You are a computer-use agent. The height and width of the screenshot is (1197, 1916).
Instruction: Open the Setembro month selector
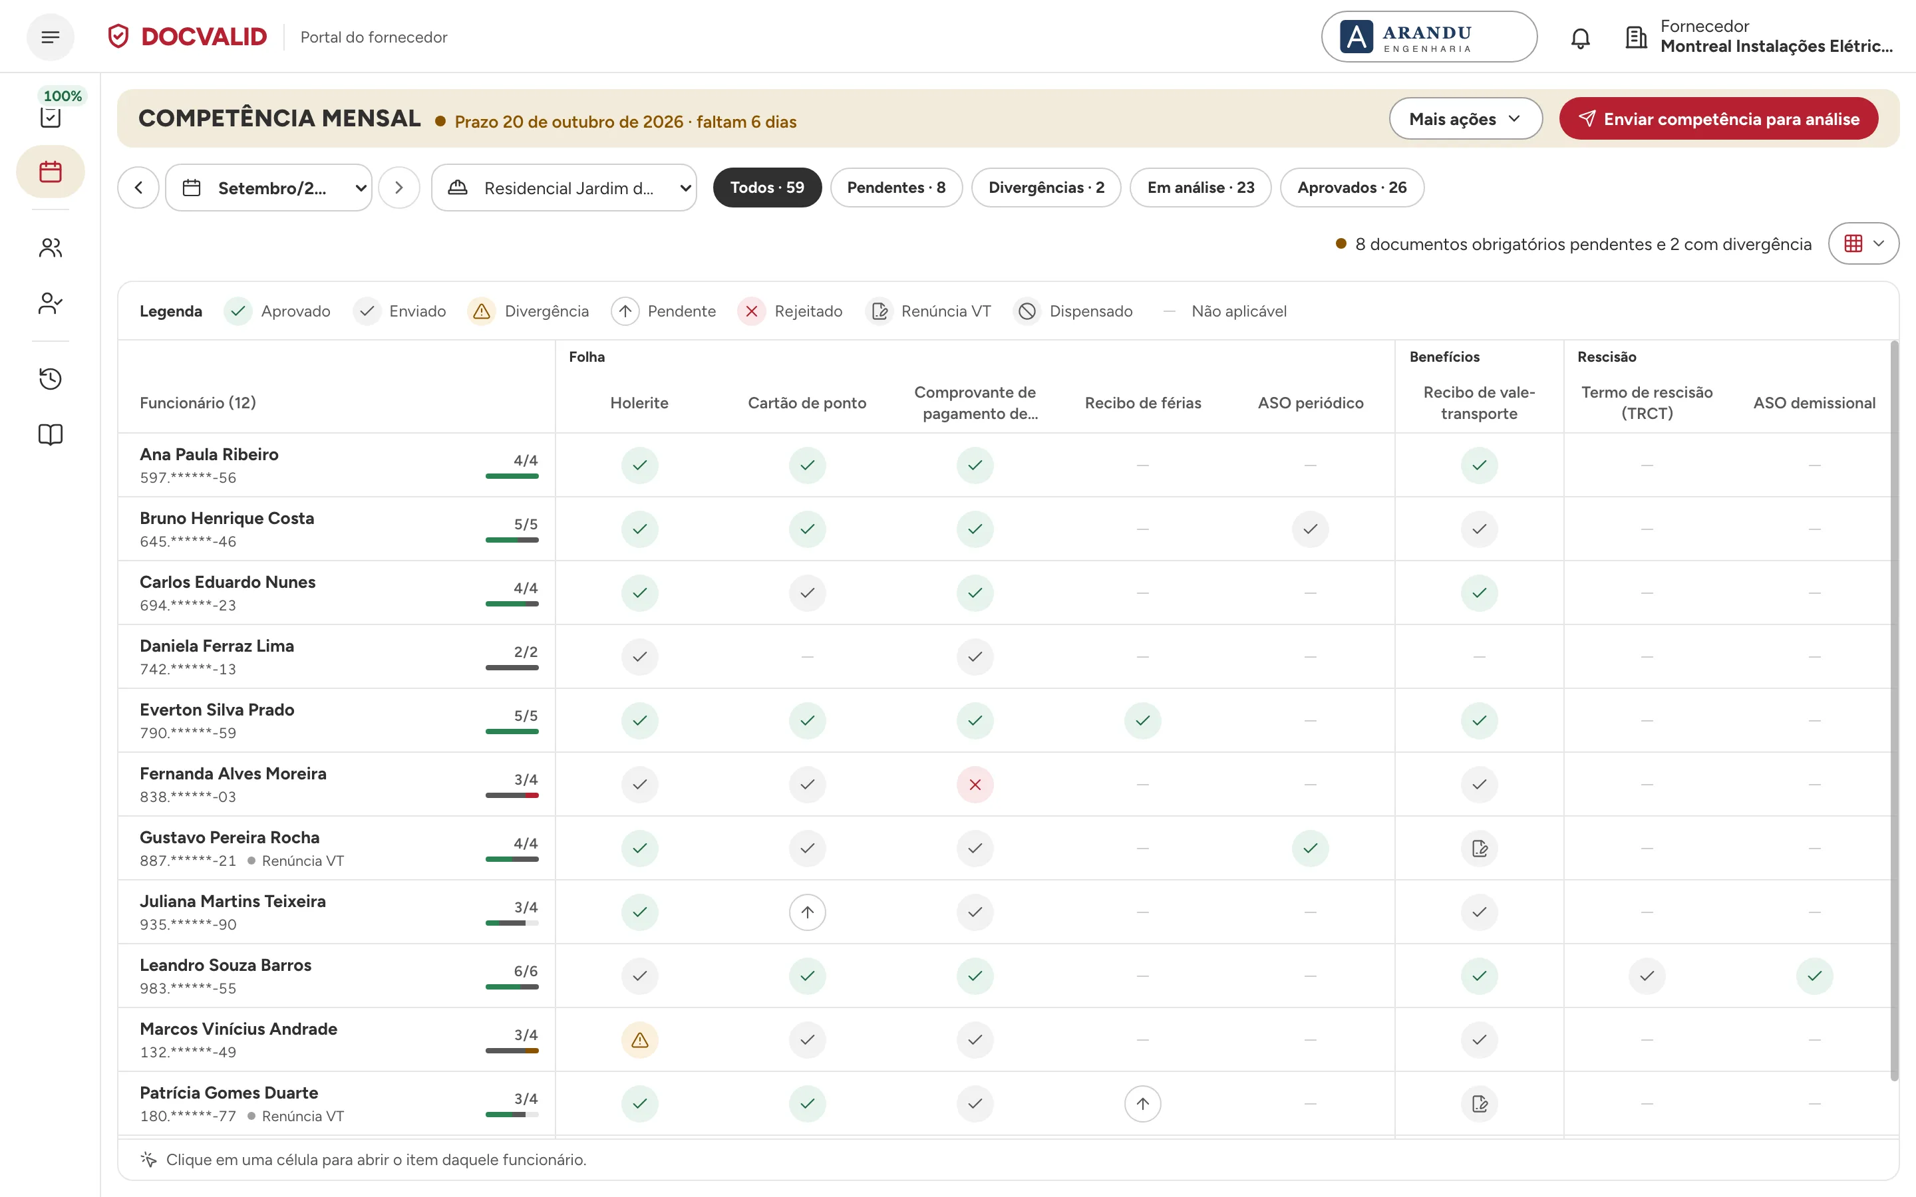(x=269, y=188)
